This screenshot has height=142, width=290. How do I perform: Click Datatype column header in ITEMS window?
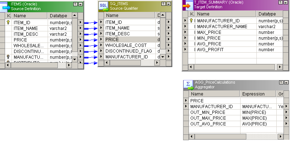(60, 16)
